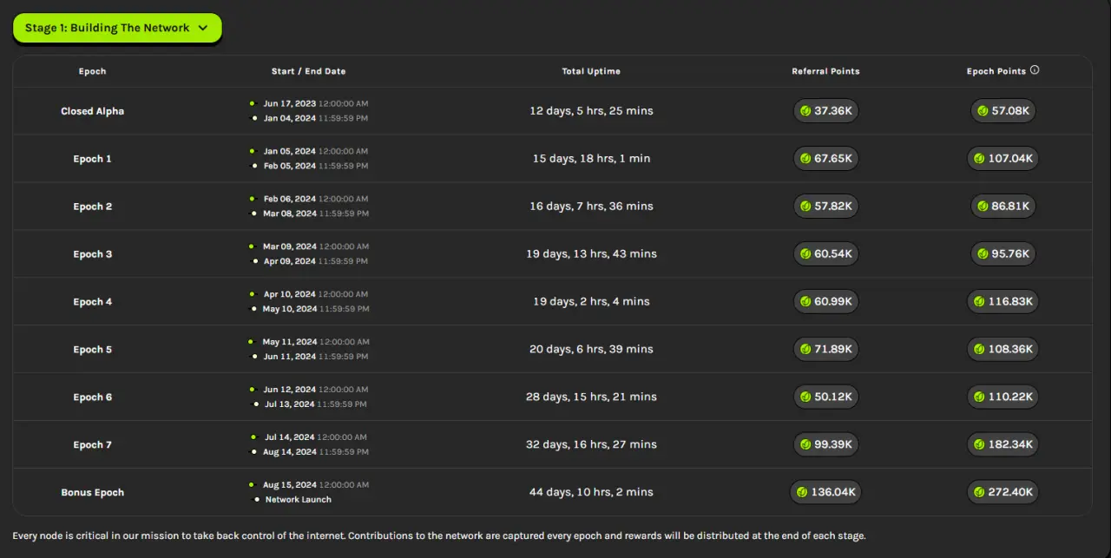Image resolution: width=1111 pixels, height=558 pixels.
Task: Click the Referral Points column header
Action: tap(825, 71)
